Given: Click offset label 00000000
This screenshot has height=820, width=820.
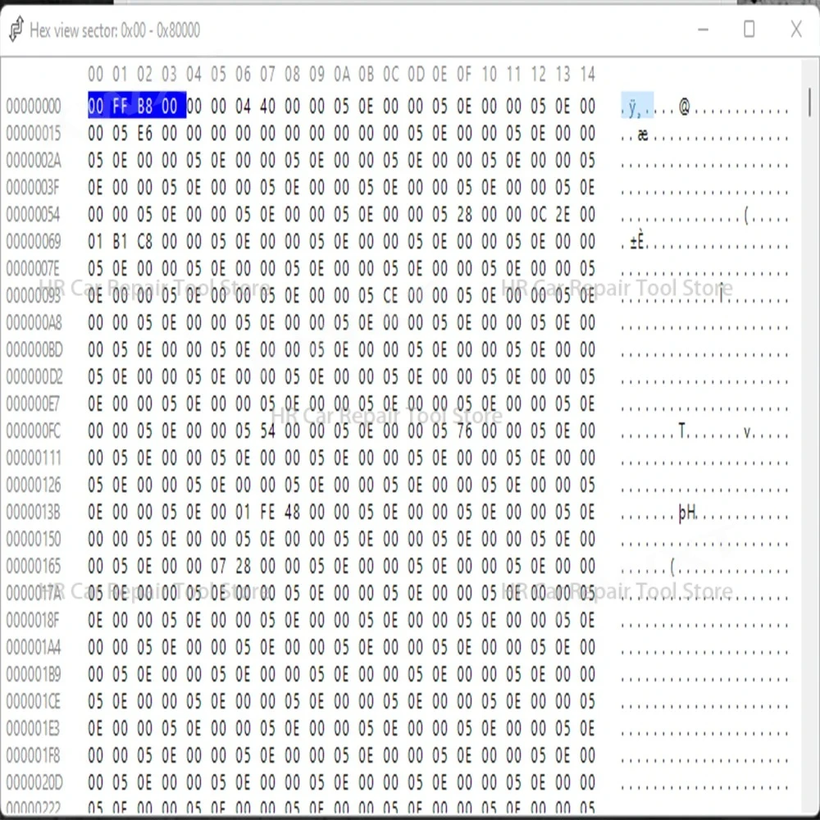Looking at the screenshot, I should click(34, 106).
